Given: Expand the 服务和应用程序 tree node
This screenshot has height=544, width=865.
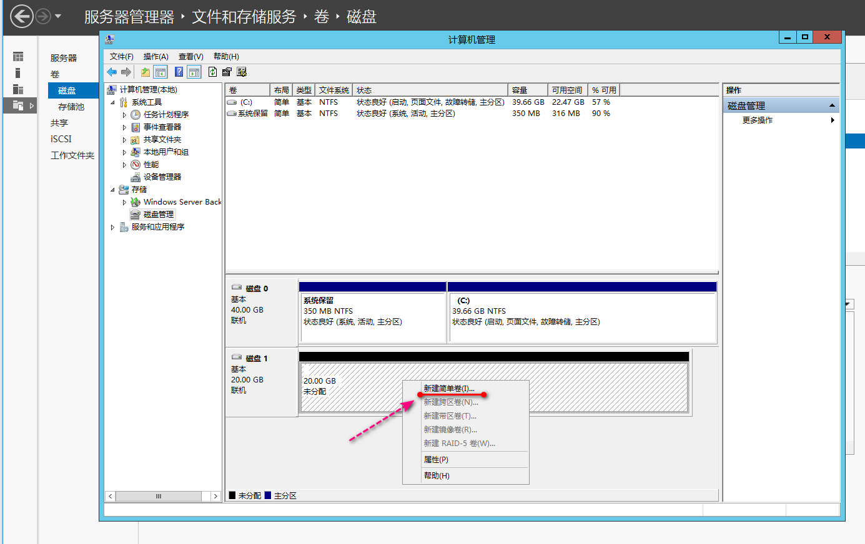Looking at the screenshot, I should coord(112,227).
